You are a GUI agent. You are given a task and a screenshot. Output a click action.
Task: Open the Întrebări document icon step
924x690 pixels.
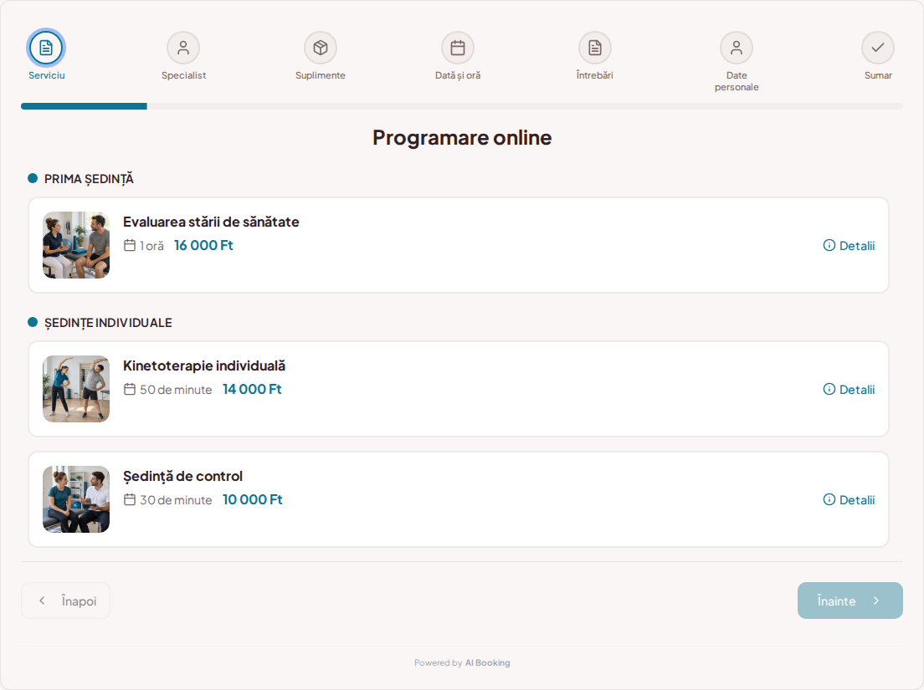click(x=595, y=48)
